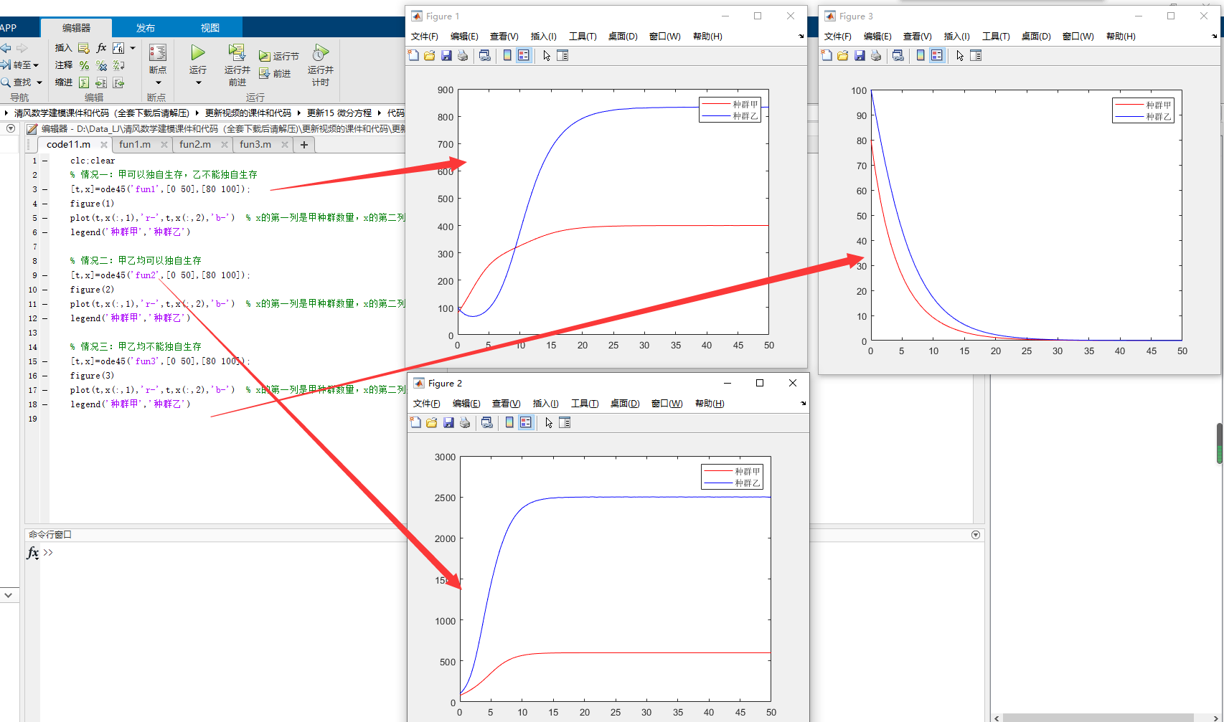Toggle breakpoint dash on line 9
Screen dimensions: 1224x722
pos(44,275)
